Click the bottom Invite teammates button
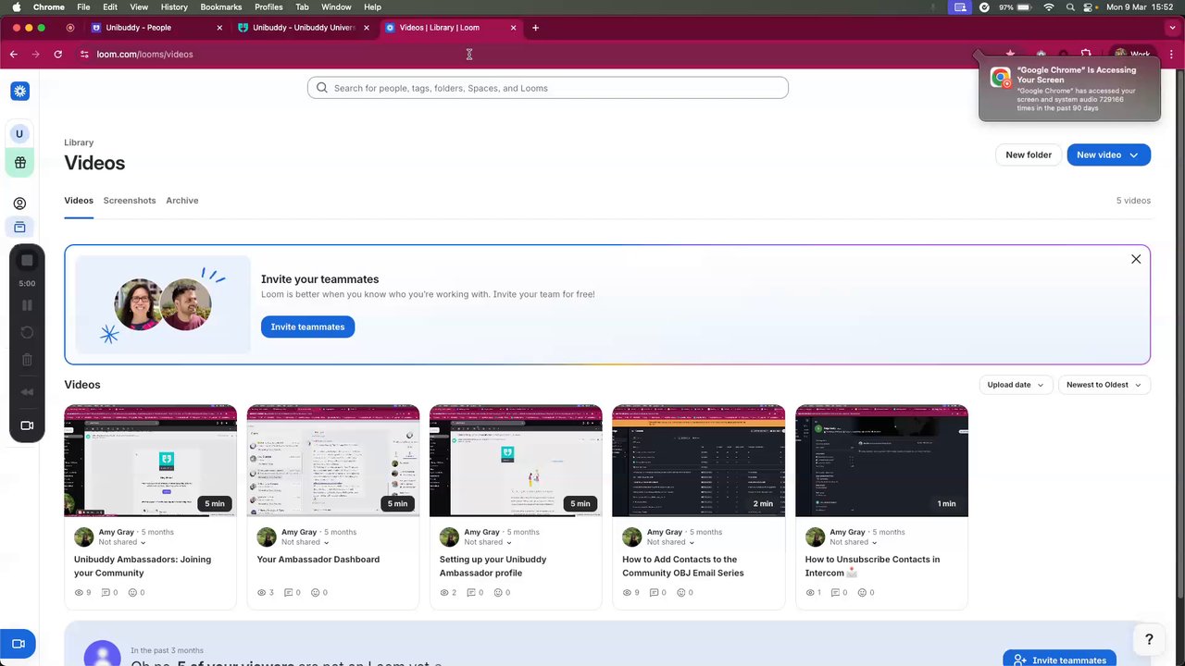Viewport: 1185px width, 666px height. (1059, 660)
